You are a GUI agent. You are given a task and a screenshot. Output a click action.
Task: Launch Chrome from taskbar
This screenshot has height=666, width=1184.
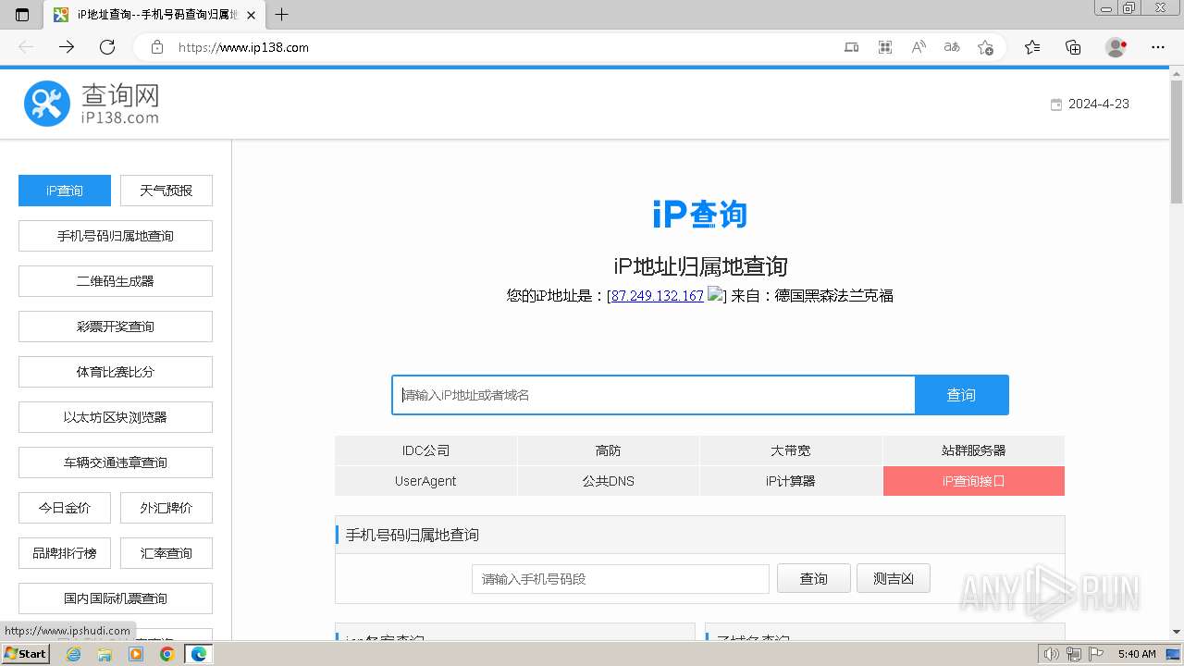166,654
